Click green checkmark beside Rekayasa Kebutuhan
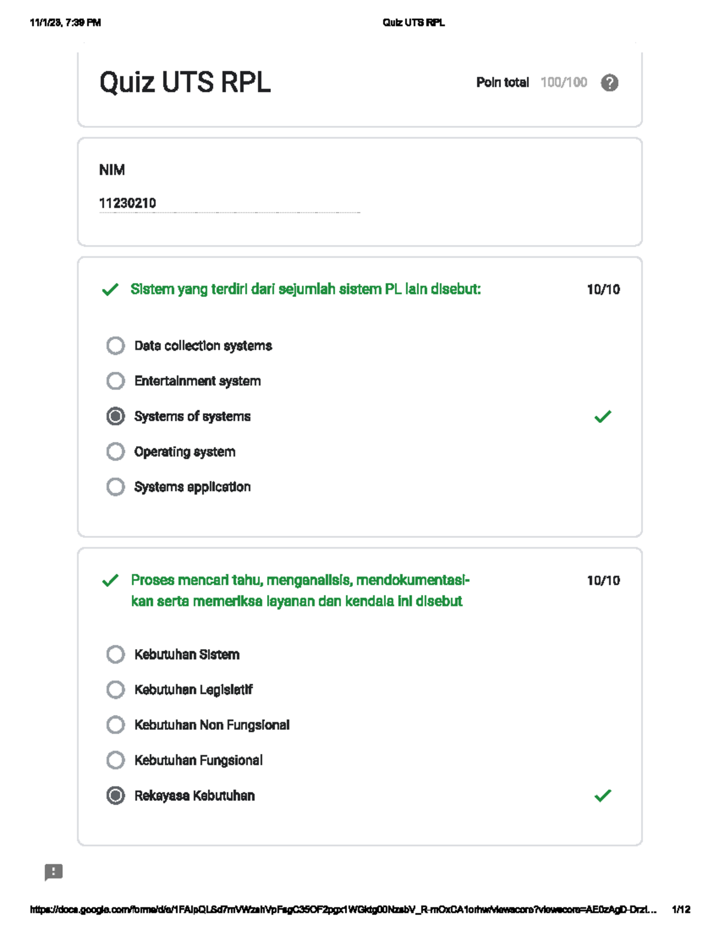This screenshot has height=930, width=719. 603,795
